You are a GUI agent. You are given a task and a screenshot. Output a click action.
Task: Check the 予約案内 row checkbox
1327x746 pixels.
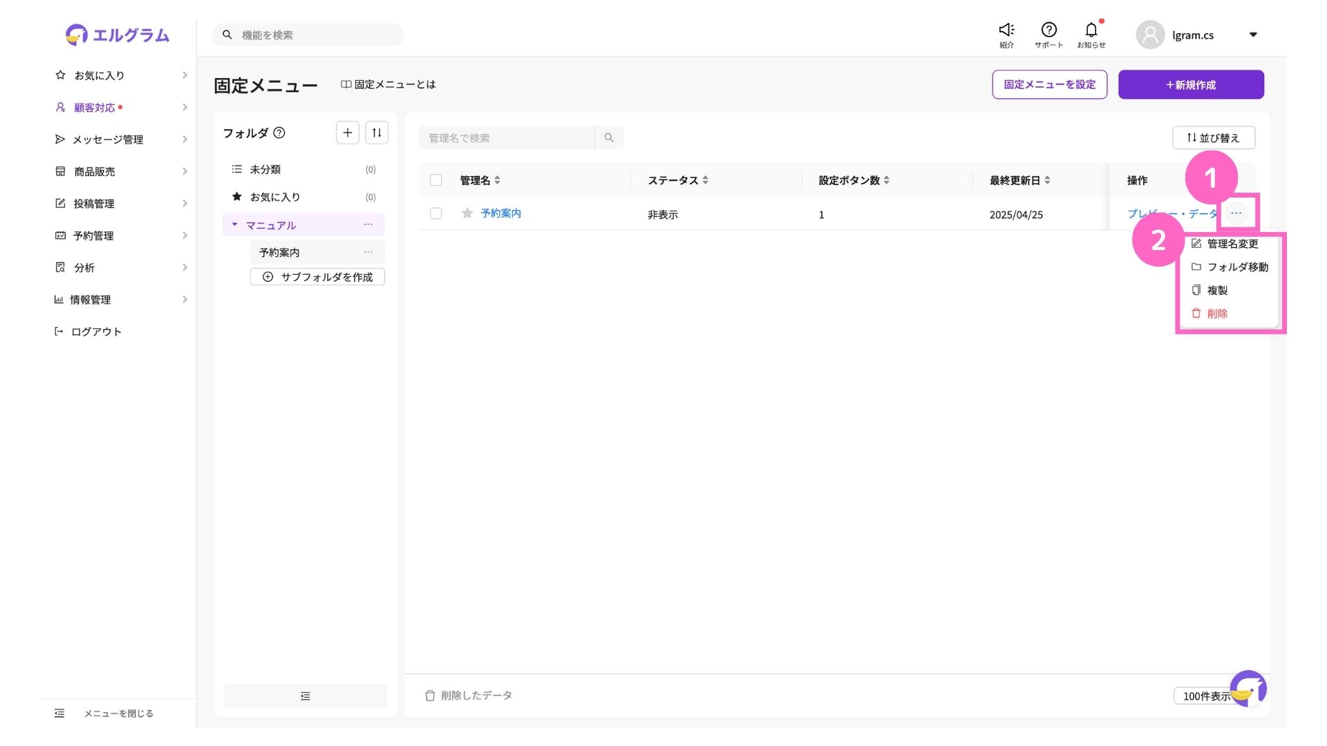pyautogui.click(x=436, y=213)
